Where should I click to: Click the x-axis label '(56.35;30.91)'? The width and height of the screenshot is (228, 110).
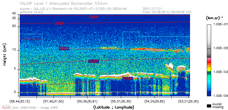[x=87, y=101]
